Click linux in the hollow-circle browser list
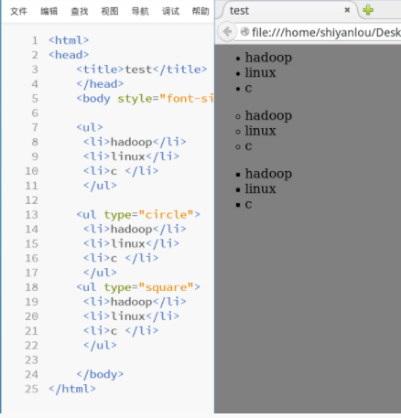The width and height of the screenshot is (401, 418). click(260, 131)
